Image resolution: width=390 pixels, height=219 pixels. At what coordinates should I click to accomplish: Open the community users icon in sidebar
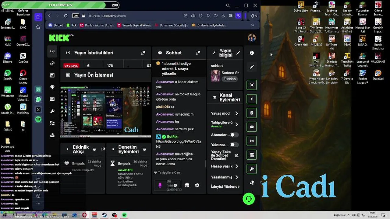coord(52,123)
